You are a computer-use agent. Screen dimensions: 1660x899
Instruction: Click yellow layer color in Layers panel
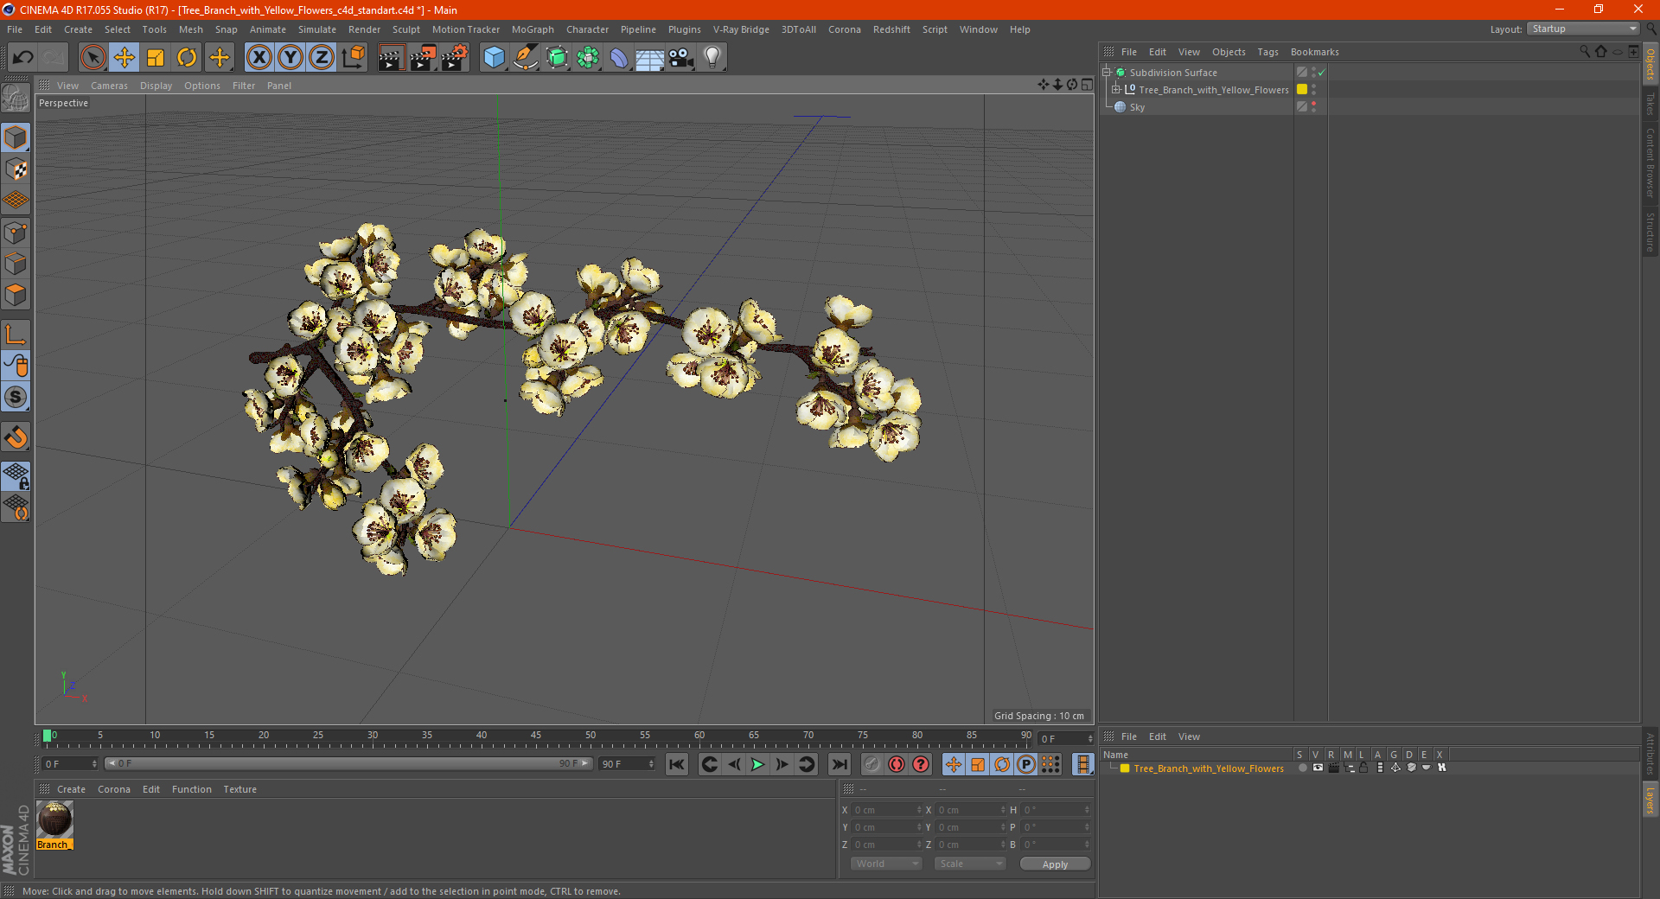coord(1124,768)
